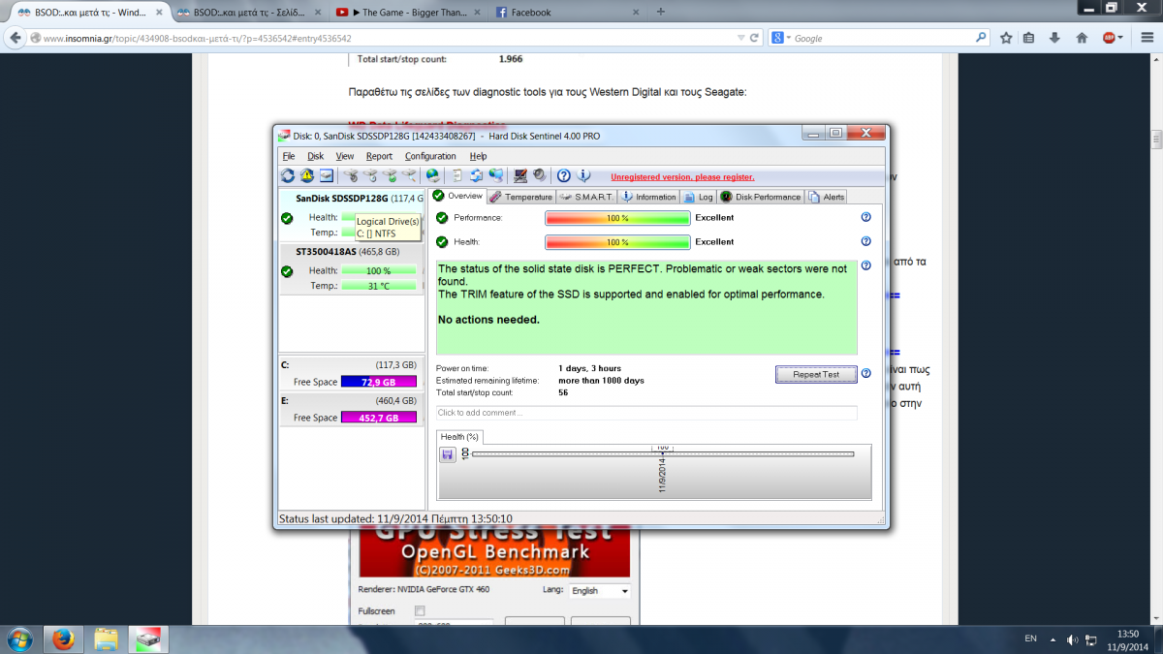Screen dimensions: 1163x654
Task: Open the Lang dropdown showing English
Action: pyautogui.click(x=600, y=591)
